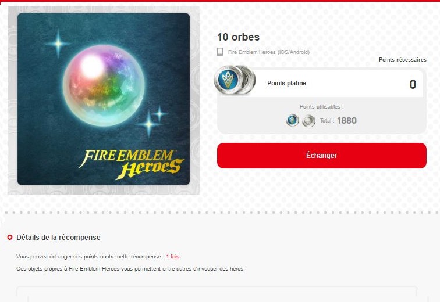Select the "10 orbes" reward title
The height and width of the screenshot is (302, 440).
point(238,37)
